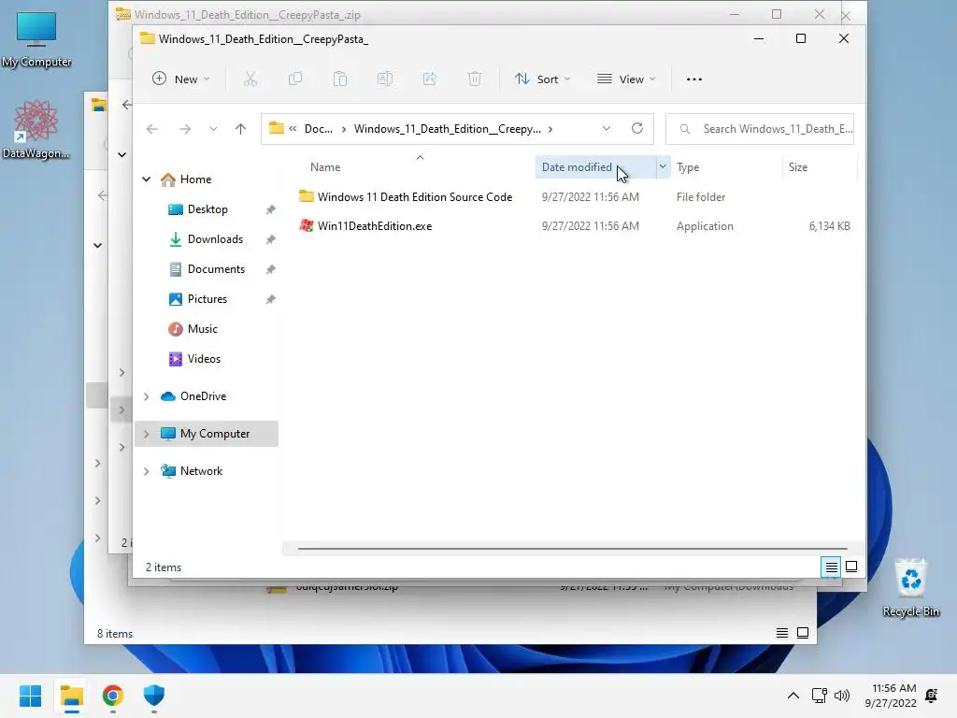
Task: Open the Start menu
Action: pyautogui.click(x=31, y=696)
